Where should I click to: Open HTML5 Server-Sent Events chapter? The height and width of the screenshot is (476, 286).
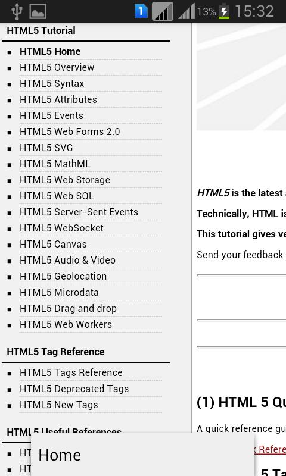tap(79, 212)
